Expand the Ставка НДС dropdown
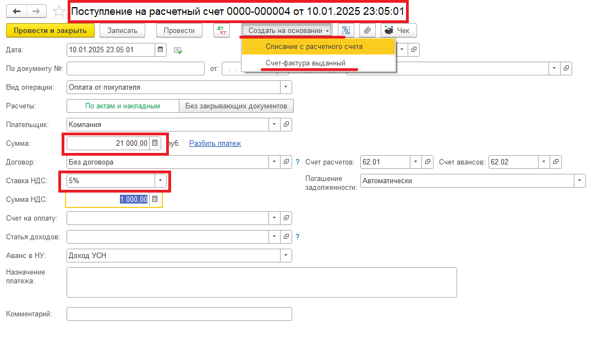Screen dimensions: 609x340 click(x=160, y=180)
